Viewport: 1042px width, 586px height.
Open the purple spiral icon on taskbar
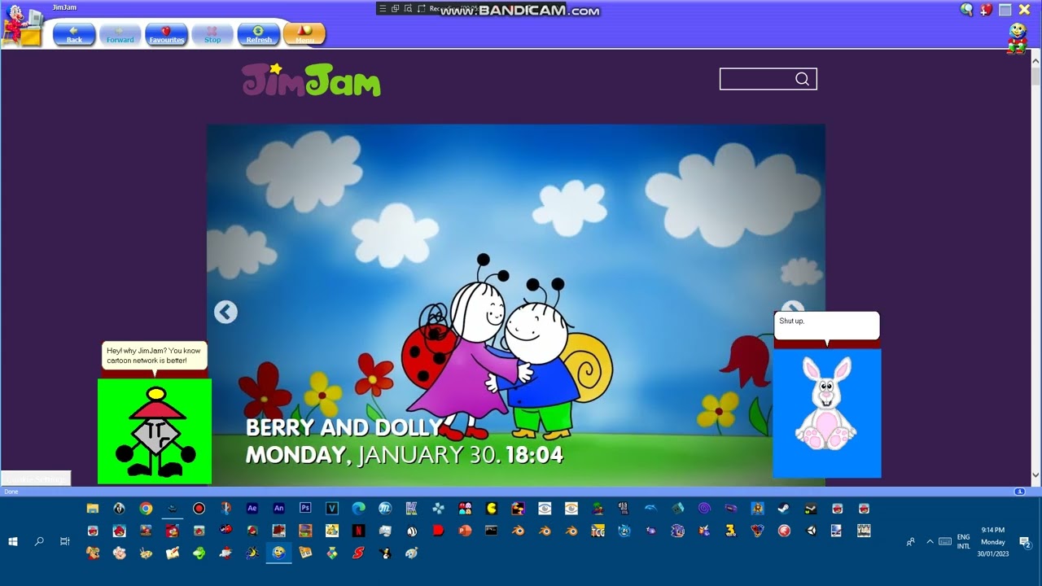point(703,508)
